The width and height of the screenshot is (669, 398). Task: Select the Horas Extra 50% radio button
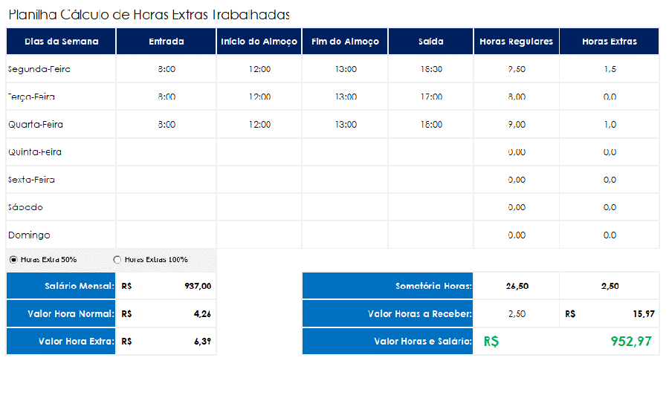pyautogui.click(x=13, y=259)
